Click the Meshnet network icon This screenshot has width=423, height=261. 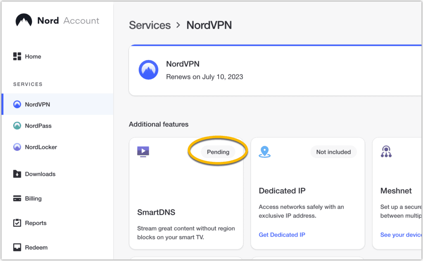click(x=386, y=152)
